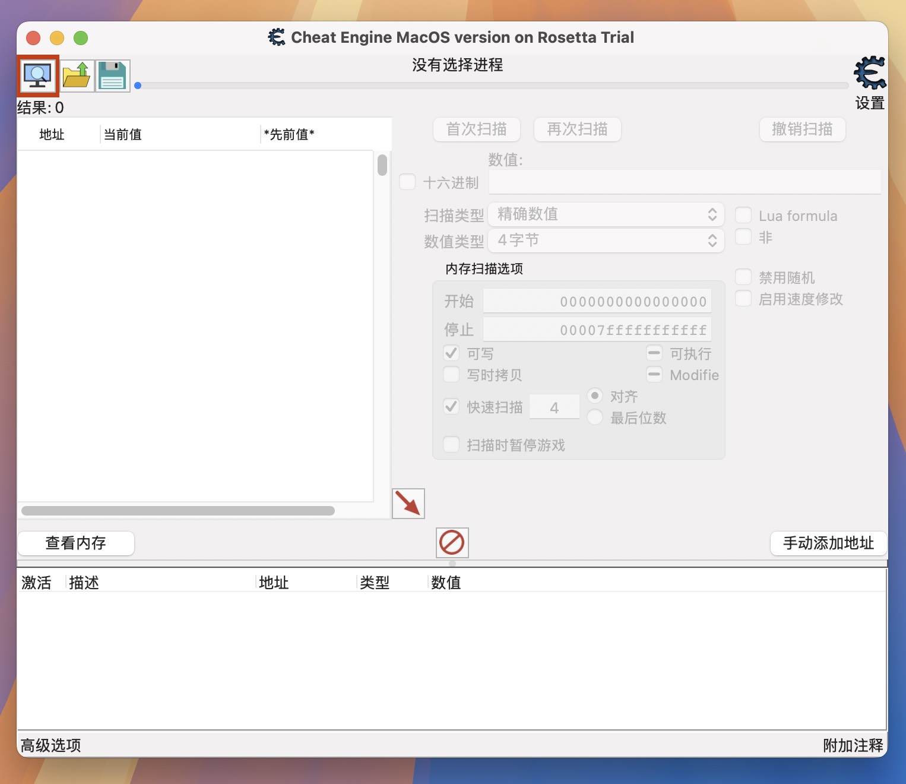Viewport: 906px width, 784px height.
Task: Click the 查看内存 button
Action: tap(76, 543)
